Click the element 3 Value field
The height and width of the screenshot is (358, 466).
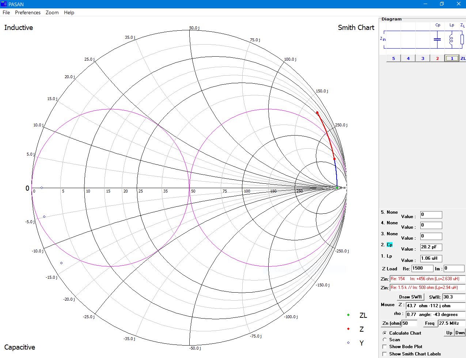(431, 236)
